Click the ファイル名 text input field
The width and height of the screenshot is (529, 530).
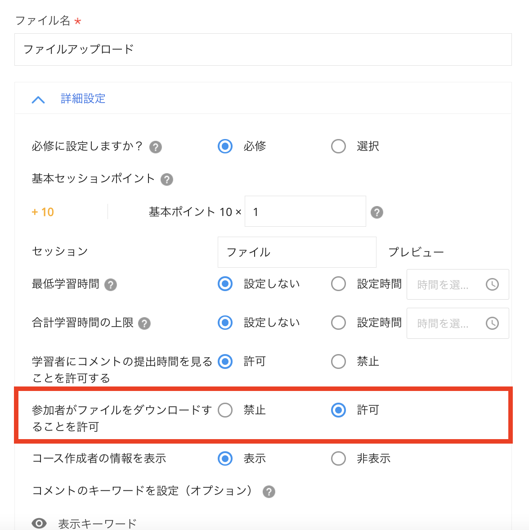click(263, 49)
